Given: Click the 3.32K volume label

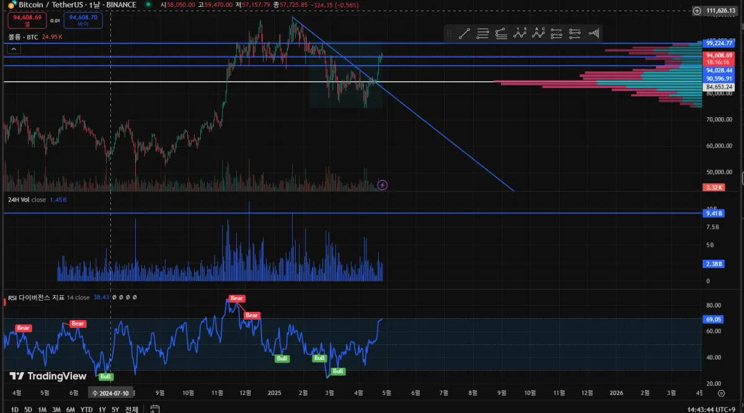Looking at the screenshot, I should pos(713,187).
